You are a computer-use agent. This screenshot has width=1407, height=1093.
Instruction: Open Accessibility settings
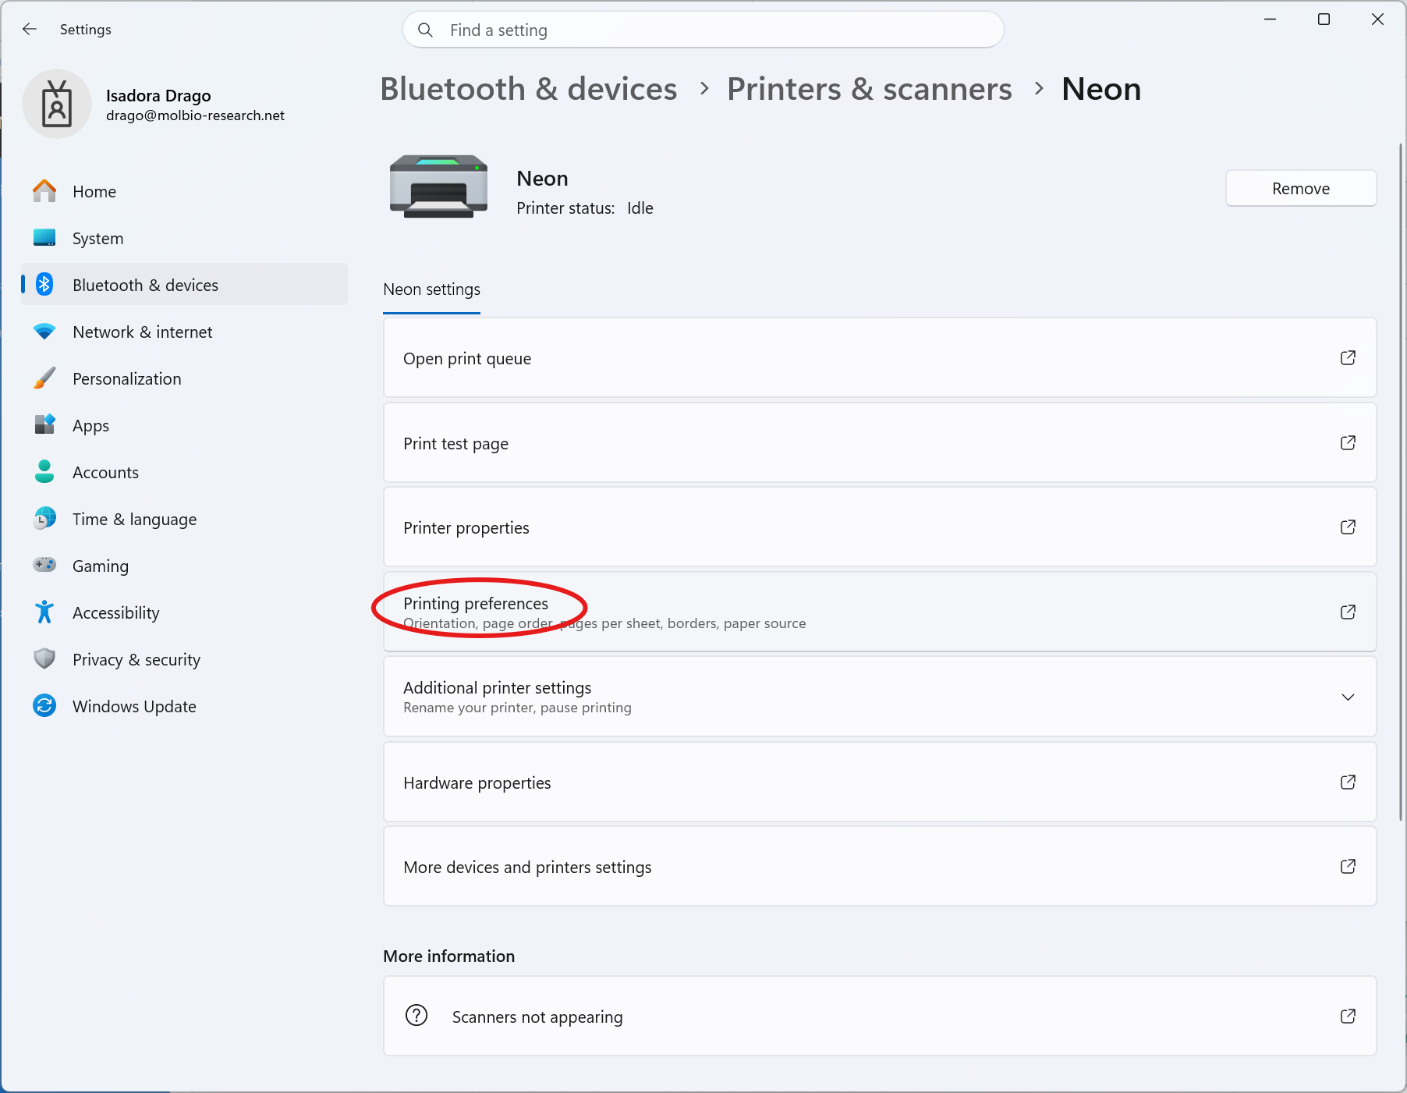(x=184, y=612)
